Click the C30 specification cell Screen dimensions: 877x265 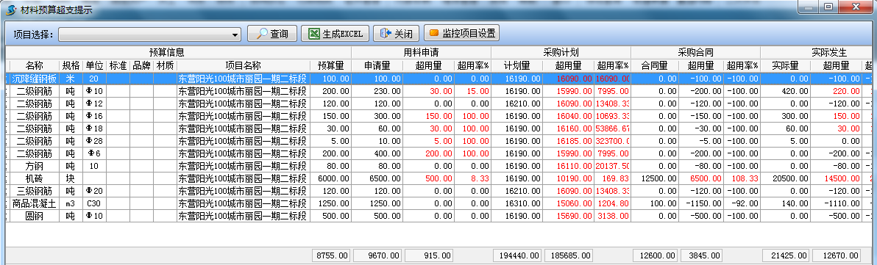(94, 203)
